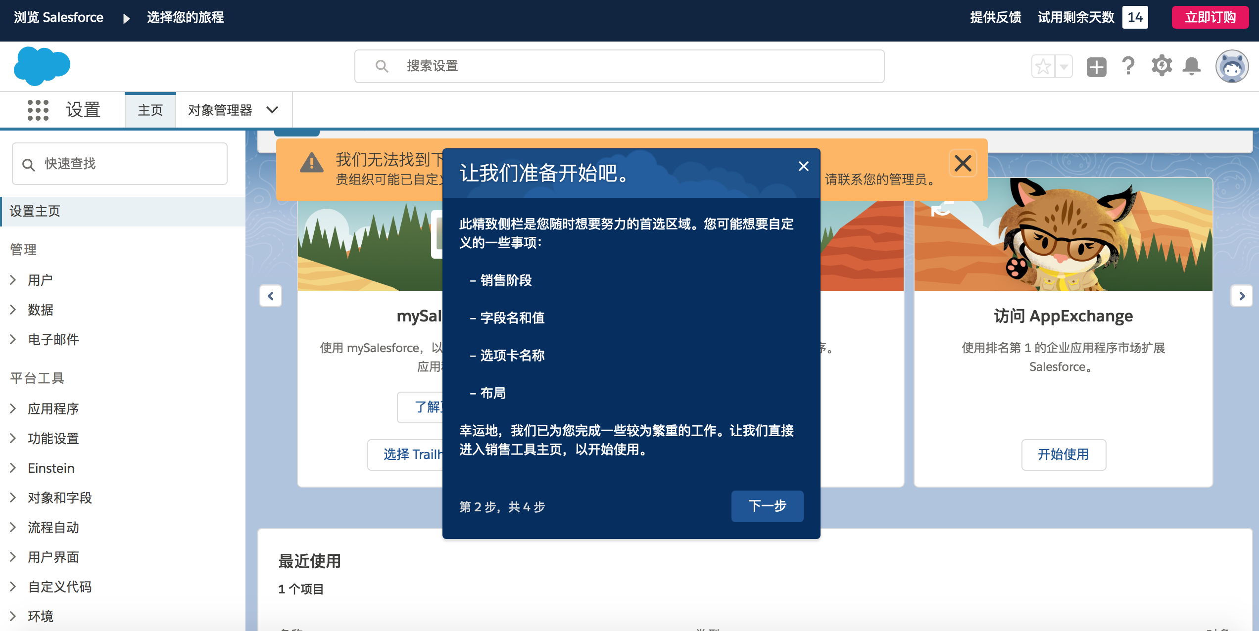The width and height of the screenshot is (1259, 631).
Task: Select 设置主页 in the sidebar
Action: [x=123, y=211]
